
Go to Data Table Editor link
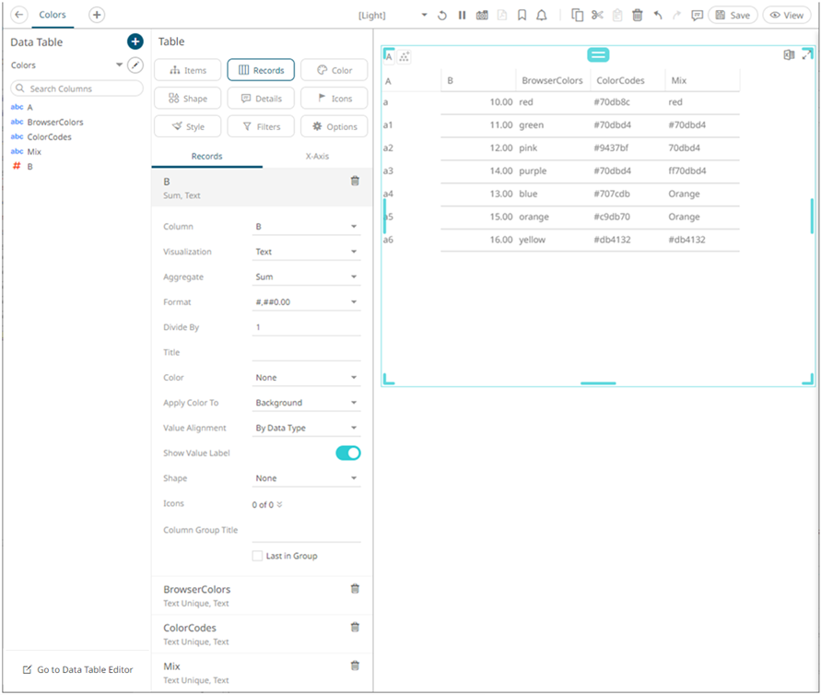[77, 670]
